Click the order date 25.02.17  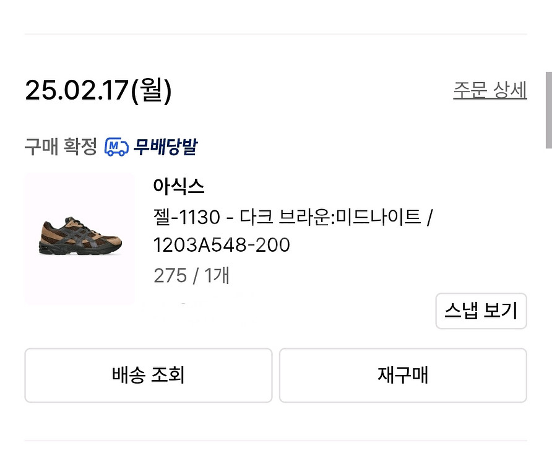click(x=74, y=91)
